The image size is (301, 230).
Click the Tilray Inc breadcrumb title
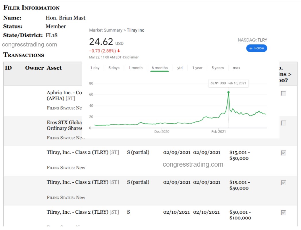point(135,30)
